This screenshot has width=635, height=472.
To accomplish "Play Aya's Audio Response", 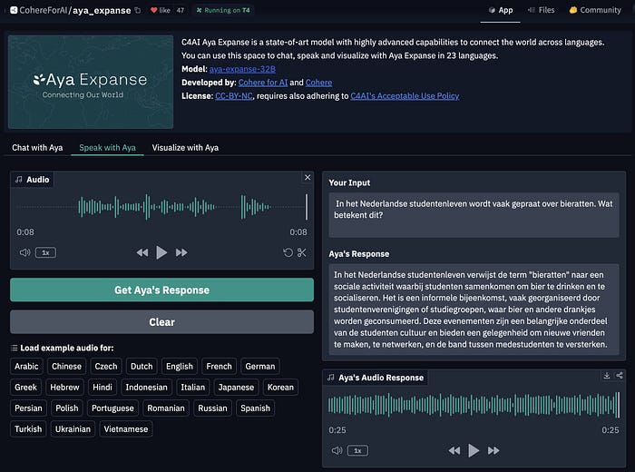I will pos(474,450).
